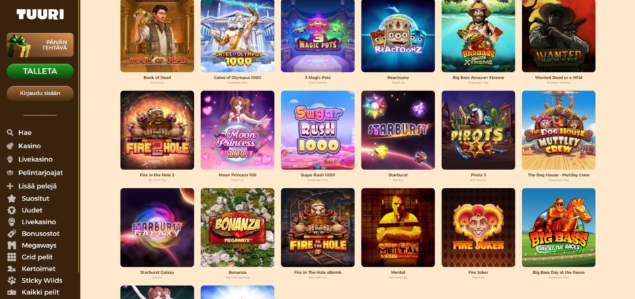This screenshot has height=299, width=635.
Task: Open Pelintarjoajat in the sidebar
Action: [35, 173]
